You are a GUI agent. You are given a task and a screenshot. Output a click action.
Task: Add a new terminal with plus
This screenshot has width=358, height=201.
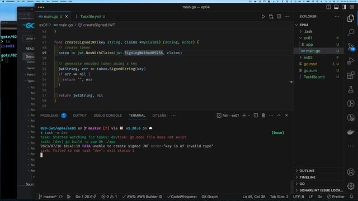click(244, 116)
